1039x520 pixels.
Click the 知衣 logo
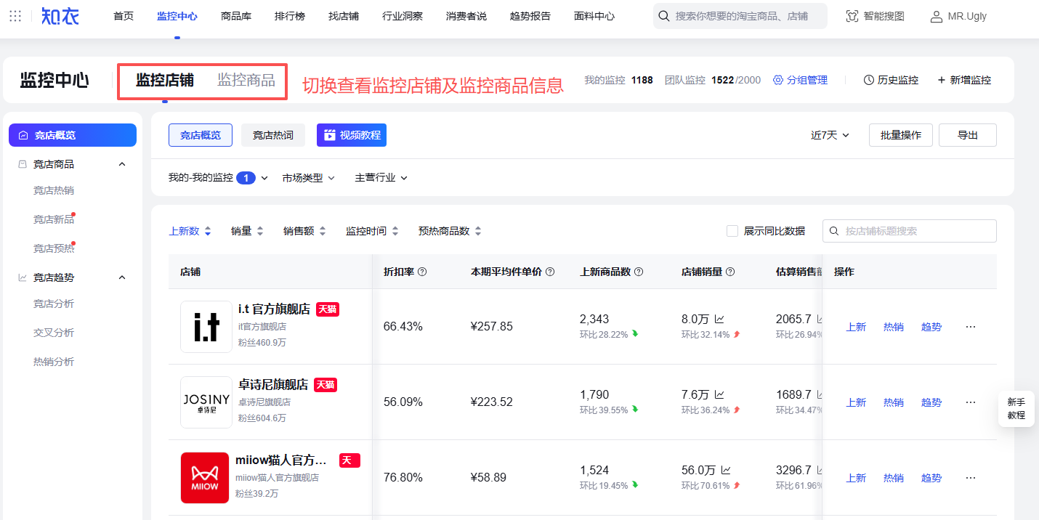[60, 16]
